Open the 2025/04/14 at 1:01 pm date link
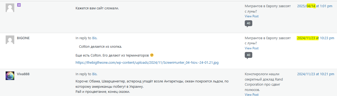This screenshot has height=96, width=337. 315,6
